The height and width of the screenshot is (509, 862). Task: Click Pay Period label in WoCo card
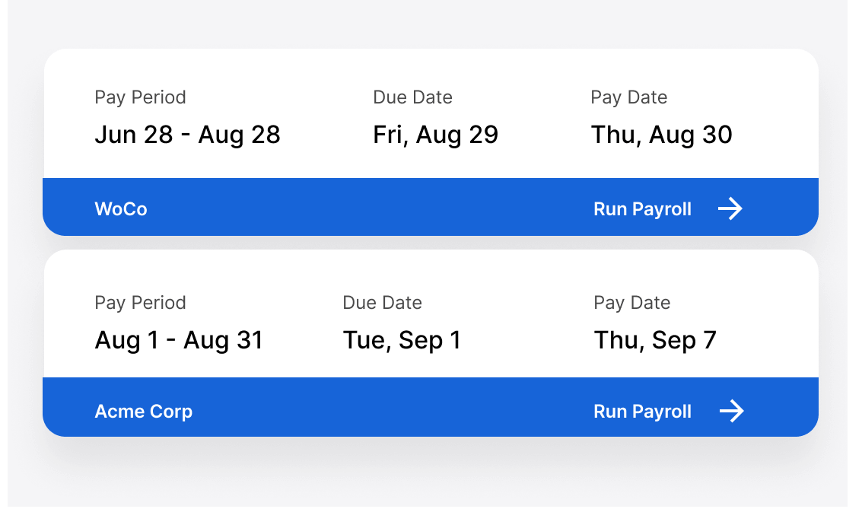140,97
